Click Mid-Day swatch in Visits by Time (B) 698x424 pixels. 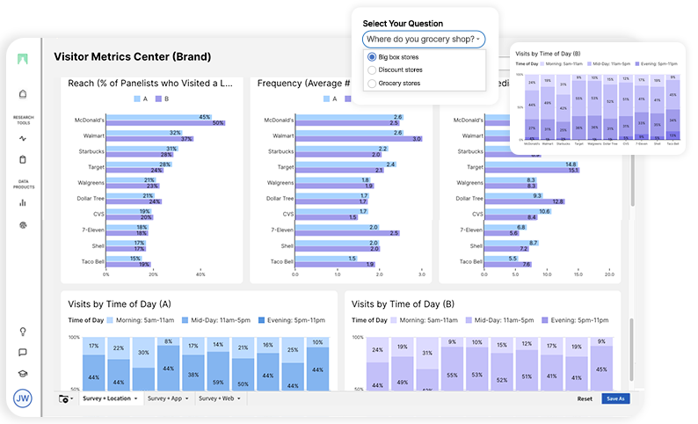point(469,320)
